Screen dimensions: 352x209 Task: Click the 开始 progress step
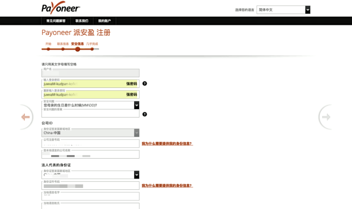pyautogui.click(x=48, y=44)
